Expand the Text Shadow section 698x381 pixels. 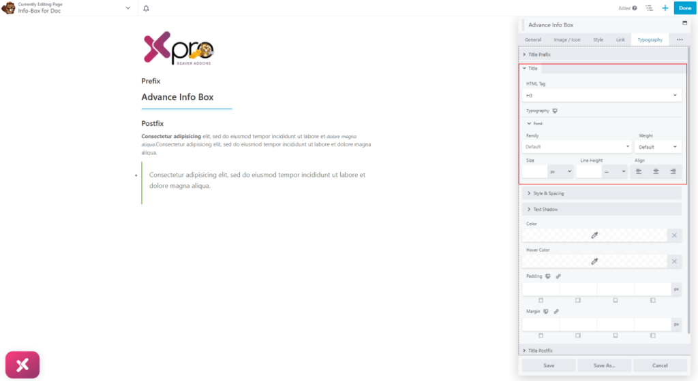point(601,209)
